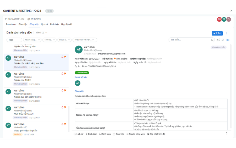Open the Bình luận tab
The width and height of the screenshot is (236, 148).
tap(55, 24)
